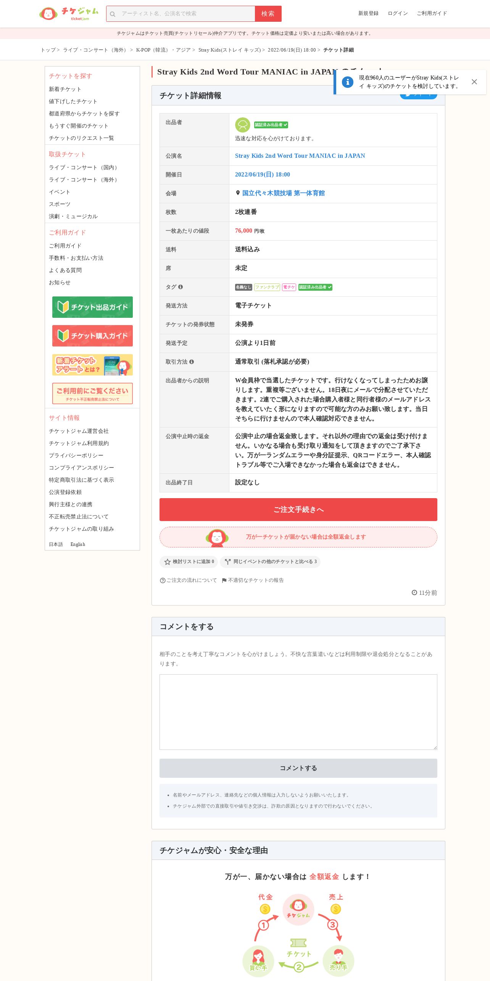Image resolution: width=490 pixels, height=981 pixels.
Task: Click the 認証済み出品者 badge next to the seller avatar
Action: 271,125
